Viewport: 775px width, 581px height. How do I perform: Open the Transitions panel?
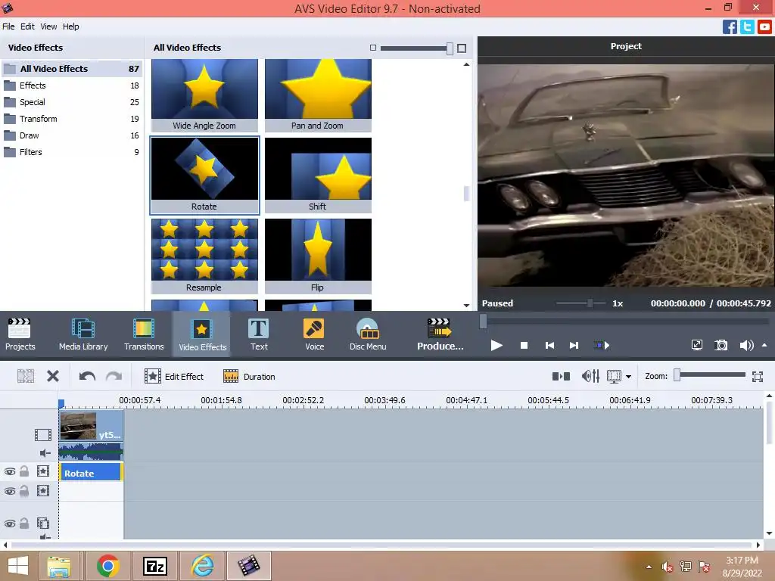pos(144,334)
